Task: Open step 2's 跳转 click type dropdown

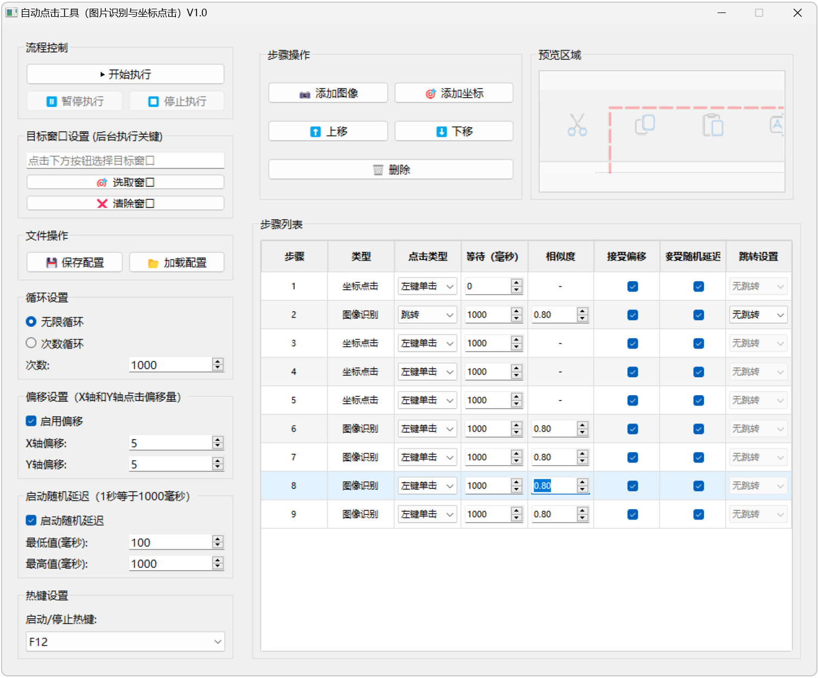Action: coord(427,315)
